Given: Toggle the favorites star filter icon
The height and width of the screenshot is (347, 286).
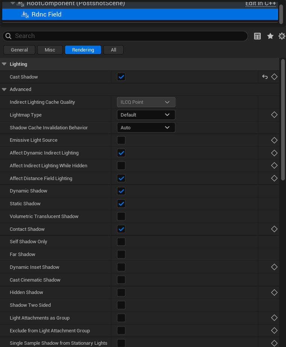Looking at the screenshot, I should click(270, 36).
